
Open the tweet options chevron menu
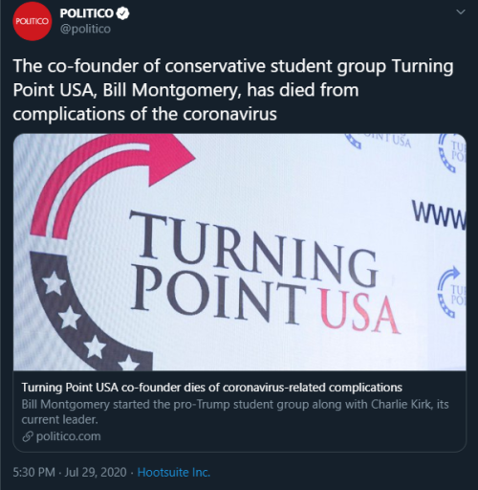click(x=461, y=12)
